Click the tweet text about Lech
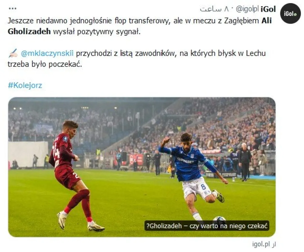 tap(137, 58)
